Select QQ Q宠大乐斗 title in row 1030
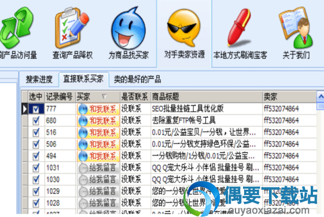The height and width of the screenshot is (217, 324). coord(205,179)
